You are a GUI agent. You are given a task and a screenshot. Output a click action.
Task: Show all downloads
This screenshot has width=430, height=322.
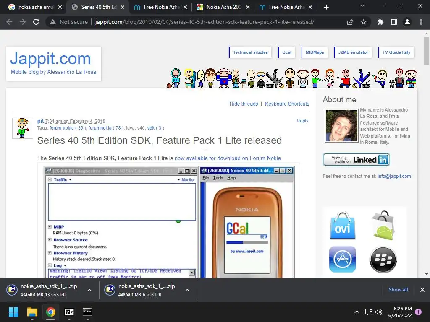click(x=398, y=290)
